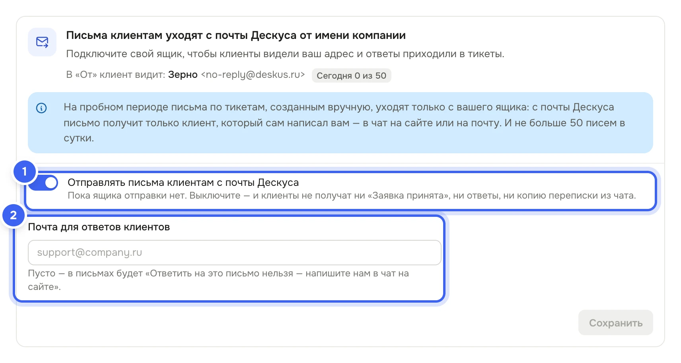Select the no-reply@deskus.ru sender address
The width and height of the screenshot is (681, 363).
[x=253, y=75]
